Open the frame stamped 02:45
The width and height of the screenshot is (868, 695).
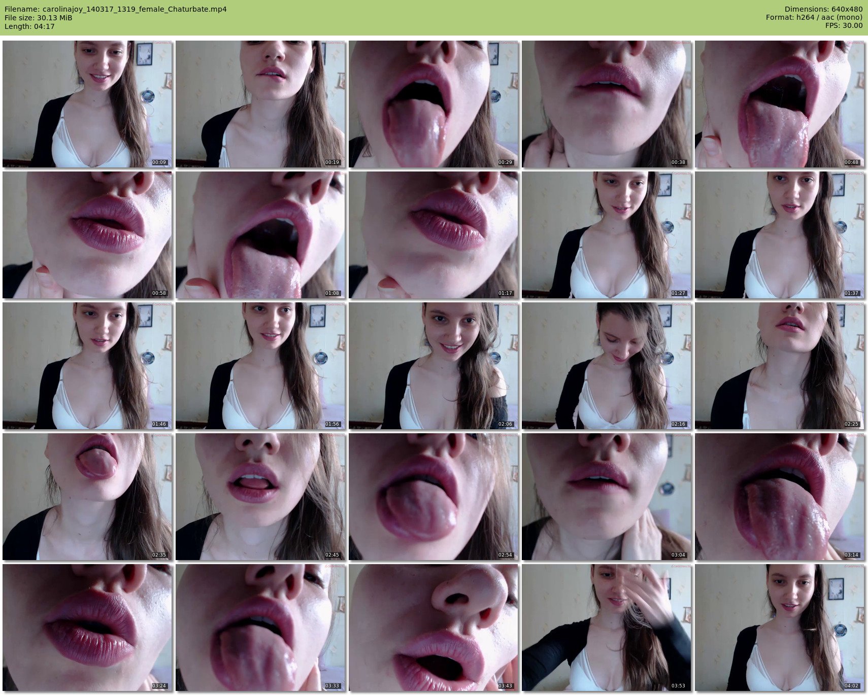point(260,497)
